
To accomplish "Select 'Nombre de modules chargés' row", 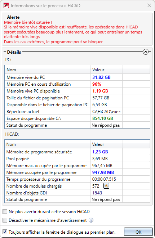I will click(77, 186).
